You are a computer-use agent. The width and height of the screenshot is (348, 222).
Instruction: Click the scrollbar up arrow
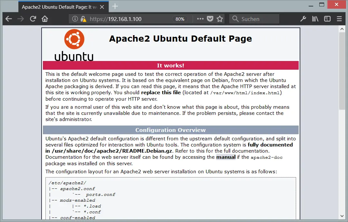[342, 29]
